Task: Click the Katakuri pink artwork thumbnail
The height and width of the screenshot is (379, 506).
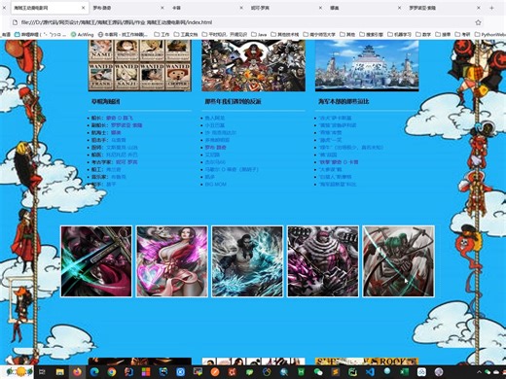Action: pos(323,261)
